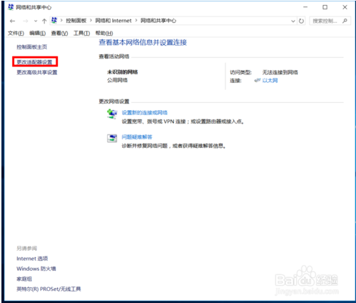Click the 公用网络 network type text

117,80
